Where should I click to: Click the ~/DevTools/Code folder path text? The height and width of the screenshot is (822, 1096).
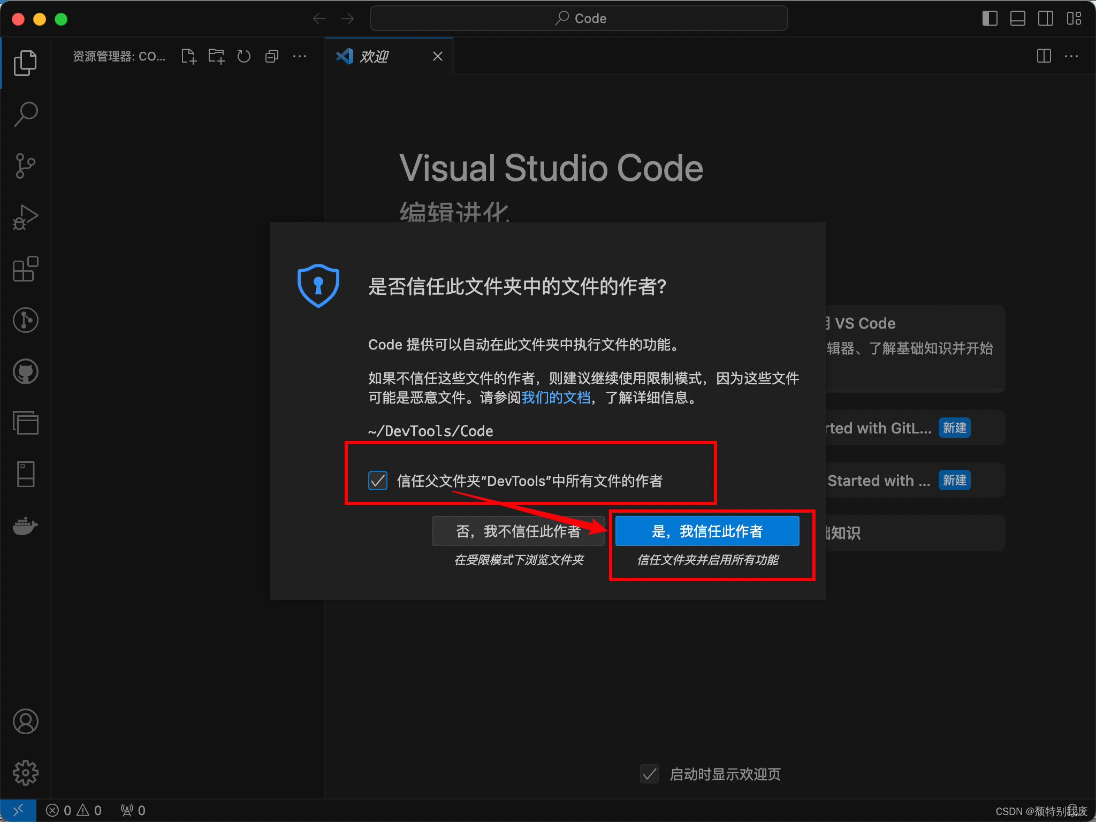coord(431,431)
